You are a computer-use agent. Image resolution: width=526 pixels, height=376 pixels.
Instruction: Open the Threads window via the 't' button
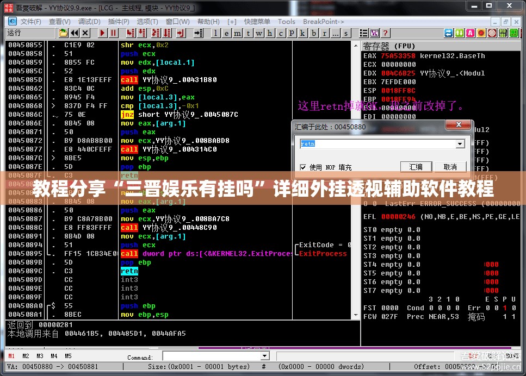click(x=248, y=33)
